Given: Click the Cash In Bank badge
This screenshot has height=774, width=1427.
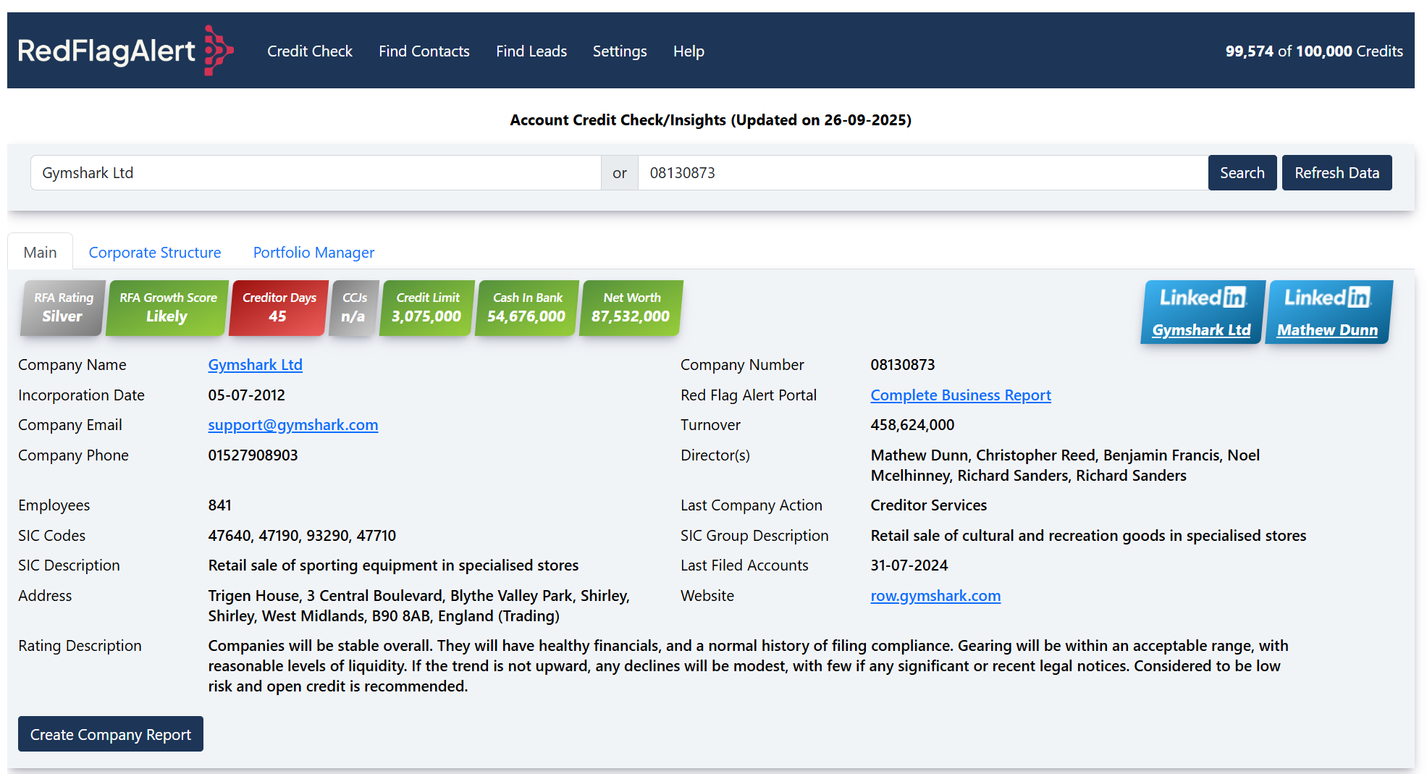Looking at the screenshot, I should click(x=527, y=308).
